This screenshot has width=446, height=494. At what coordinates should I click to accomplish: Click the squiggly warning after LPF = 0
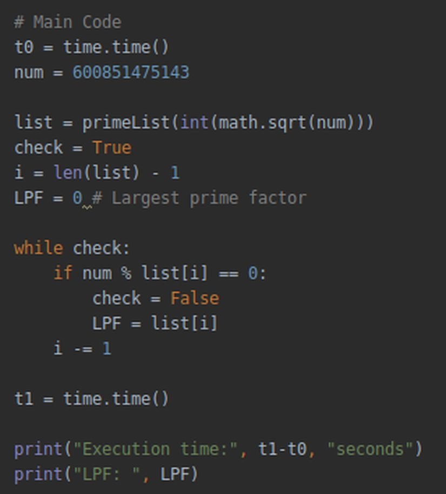(x=86, y=206)
